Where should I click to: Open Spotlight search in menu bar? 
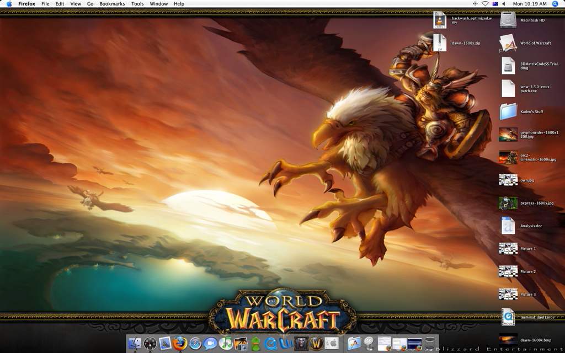pos(555,4)
